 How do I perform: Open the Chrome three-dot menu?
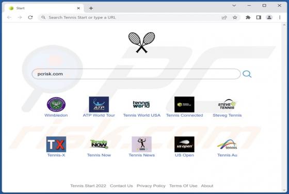(280, 18)
